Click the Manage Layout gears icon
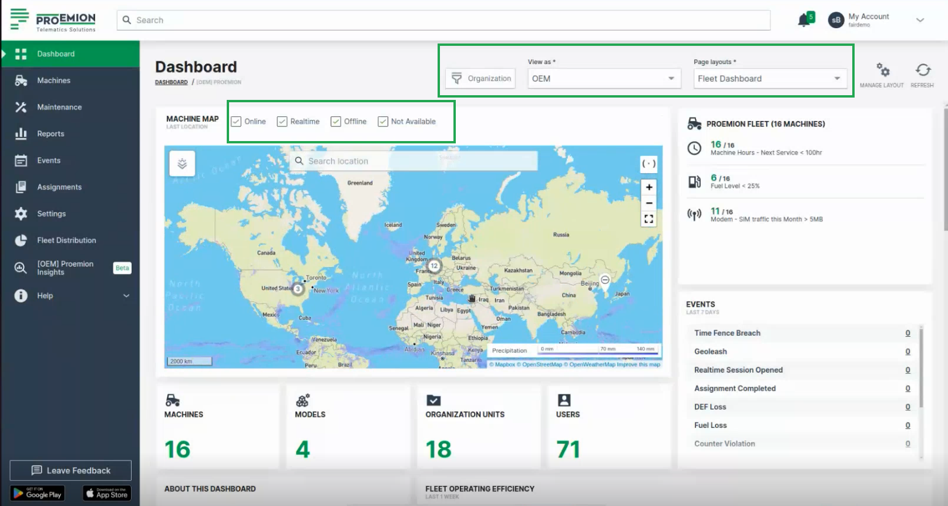 point(882,71)
